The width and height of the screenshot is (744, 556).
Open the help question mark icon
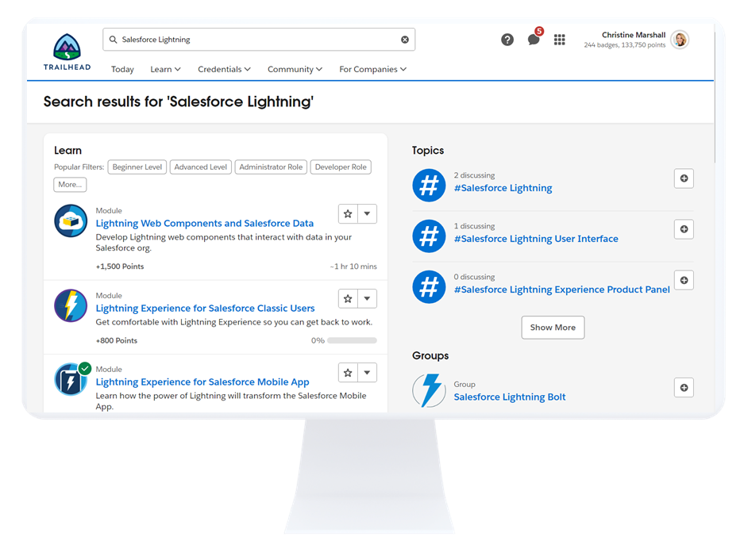[507, 40]
